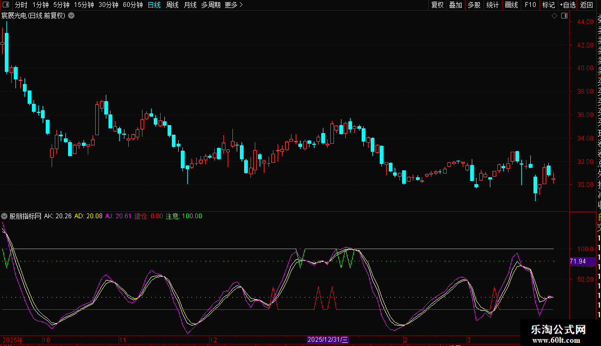Click the 标记 mark button
The image size is (601, 346).
point(548,5)
